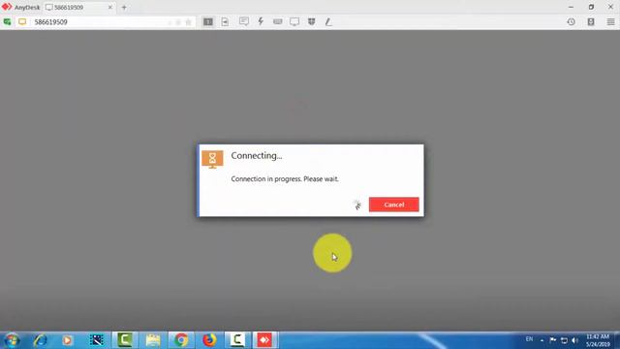Open the display settings monitor icon

tap(294, 21)
